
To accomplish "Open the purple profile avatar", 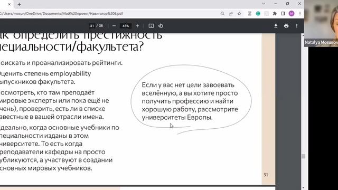I will click(x=292, y=13).
